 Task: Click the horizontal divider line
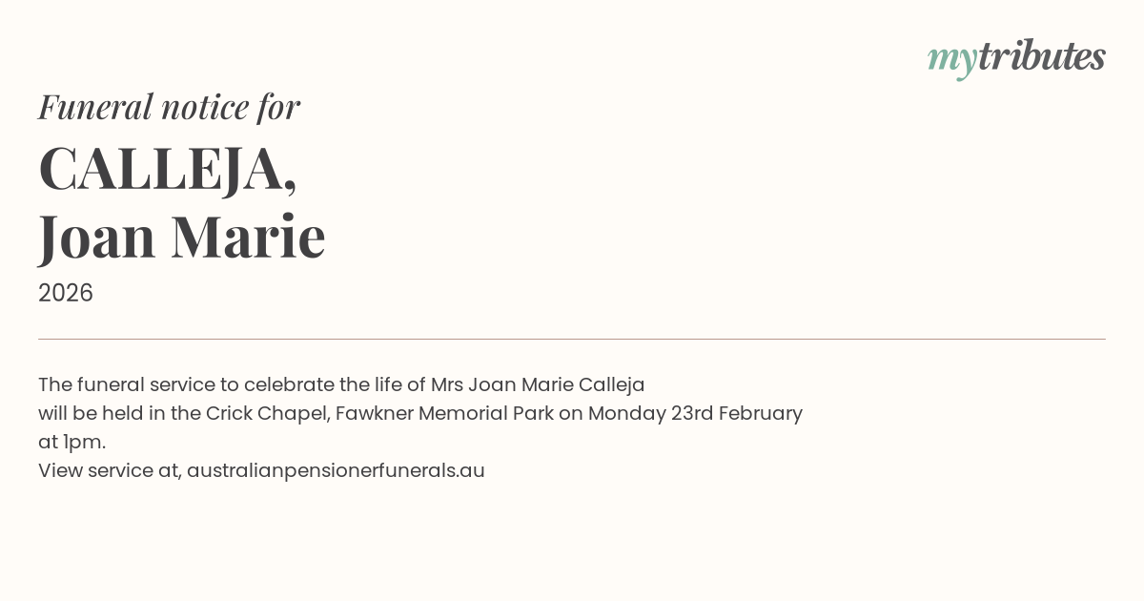click(x=572, y=339)
